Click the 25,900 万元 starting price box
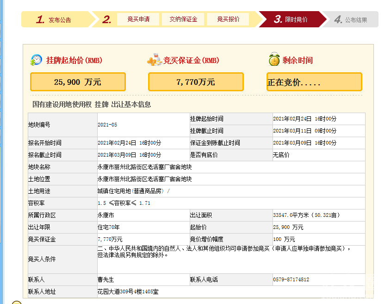The height and width of the screenshot is (304, 385). pos(78,82)
